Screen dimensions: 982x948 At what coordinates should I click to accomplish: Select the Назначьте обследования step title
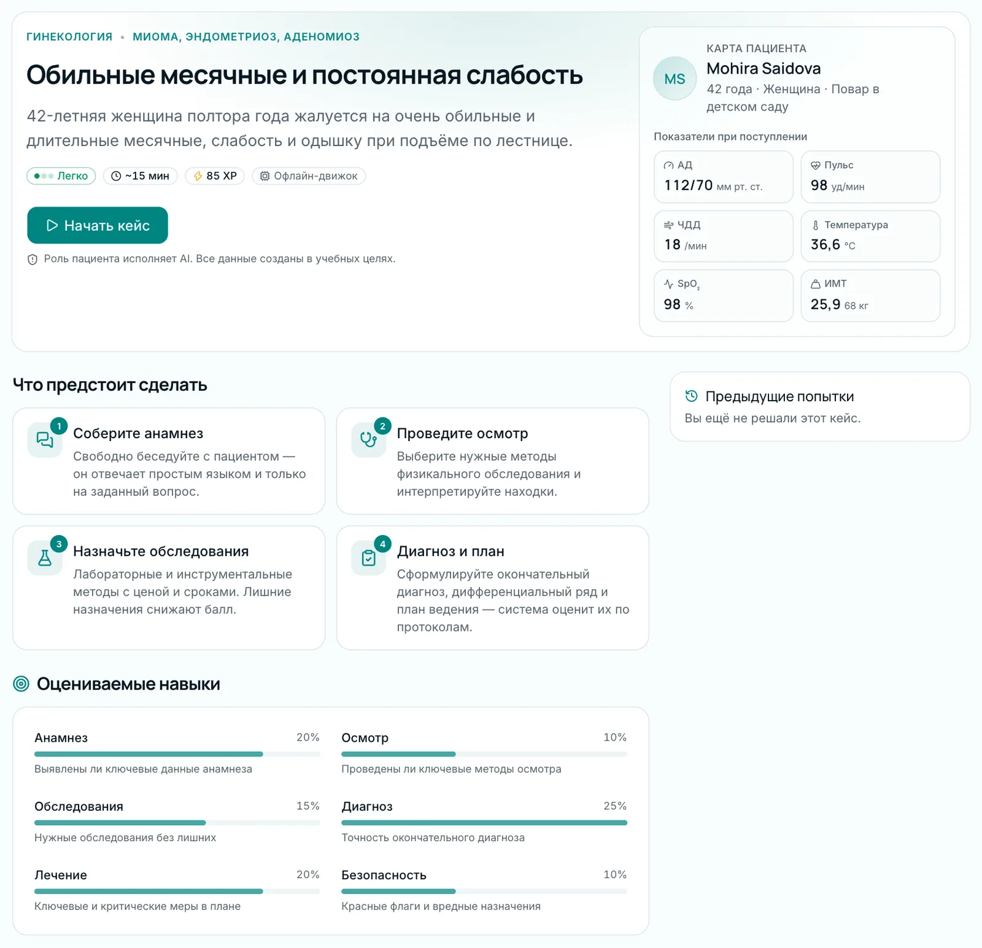coord(161,551)
